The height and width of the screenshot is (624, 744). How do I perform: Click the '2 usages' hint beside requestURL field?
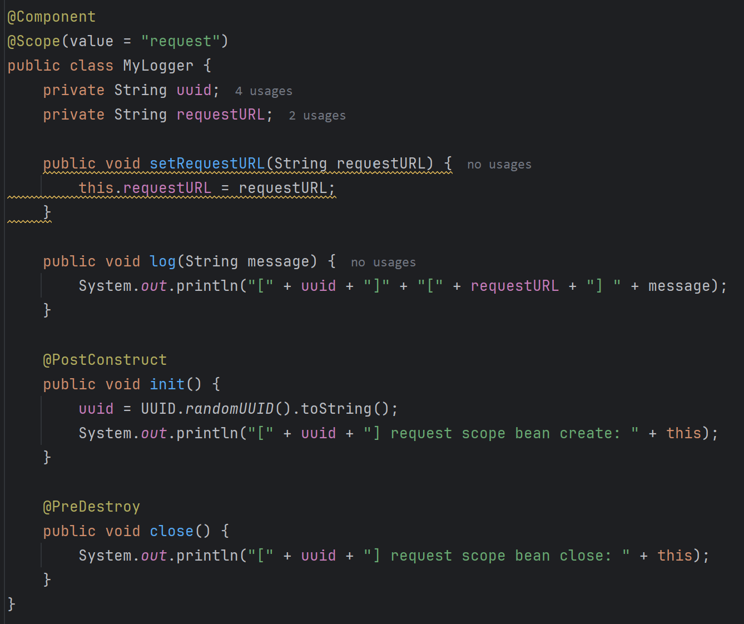coord(317,115)
